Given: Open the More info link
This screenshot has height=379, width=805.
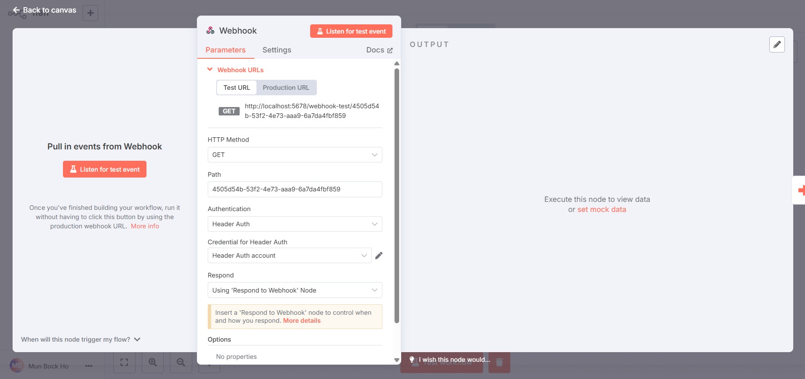Looking at the screenshot, I should [x=145, y=226].
